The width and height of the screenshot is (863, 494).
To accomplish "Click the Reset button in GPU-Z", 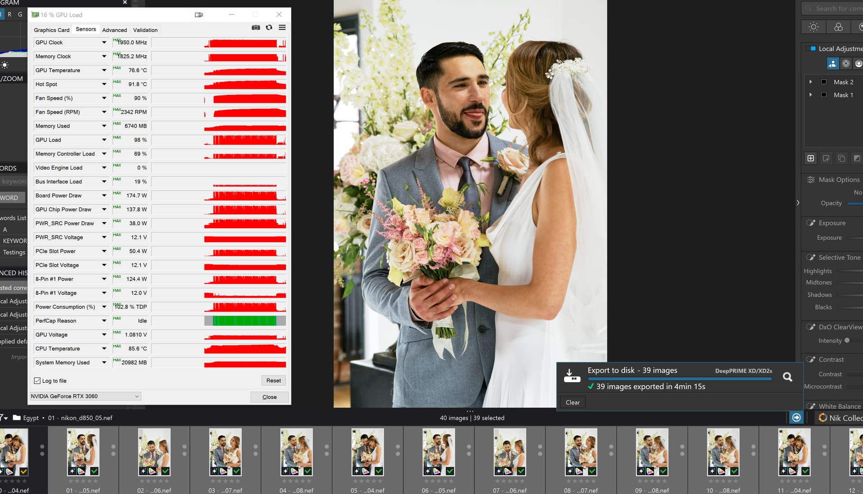I will [x=273, y=381].
